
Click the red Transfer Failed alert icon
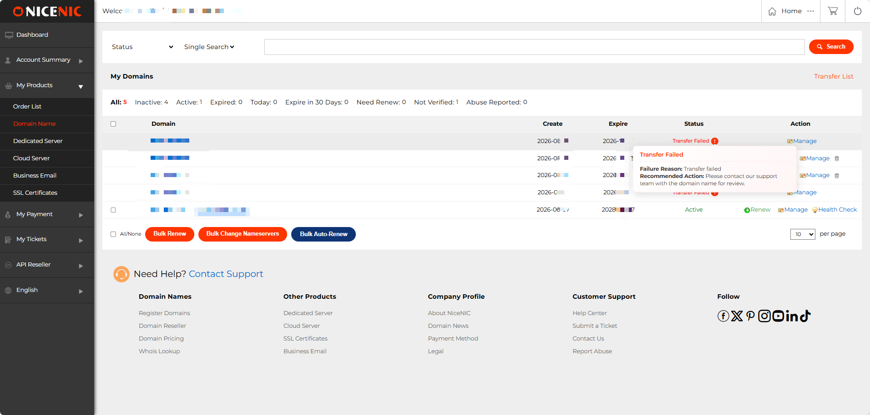pos(715,141)
